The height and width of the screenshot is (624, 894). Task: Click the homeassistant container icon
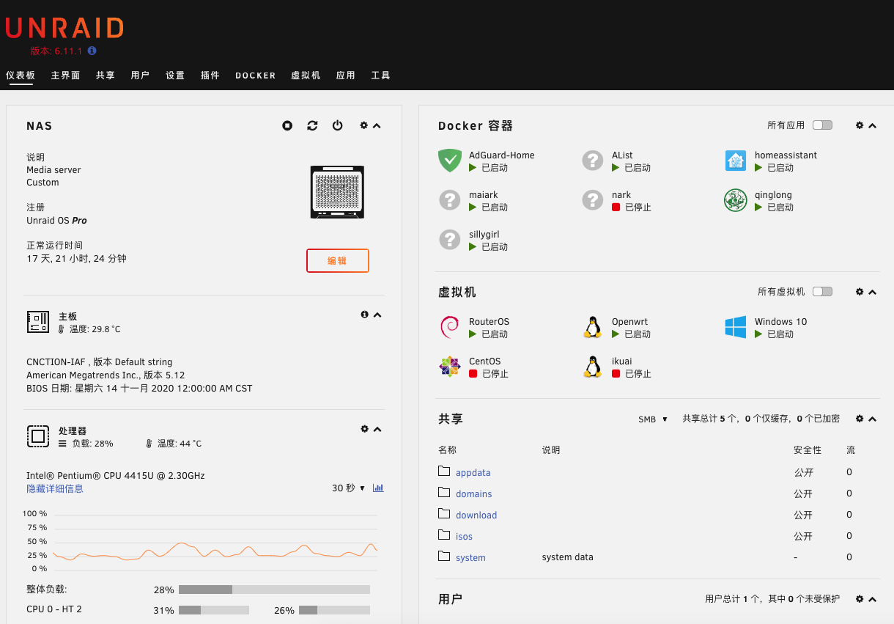(x=735, y=161)
